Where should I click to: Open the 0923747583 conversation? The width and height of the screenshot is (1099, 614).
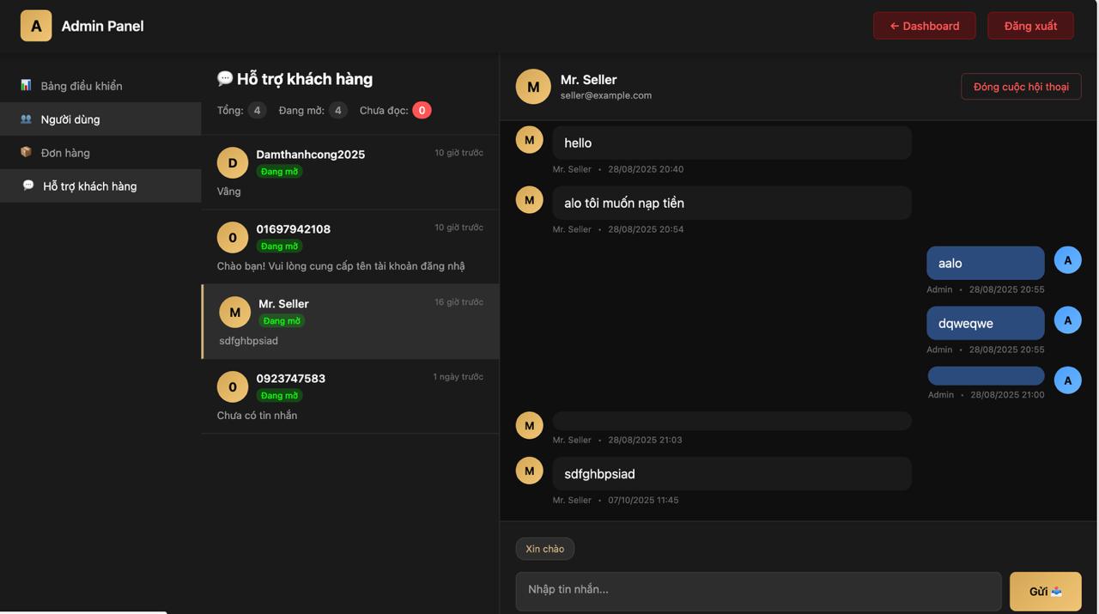(349, 396)
